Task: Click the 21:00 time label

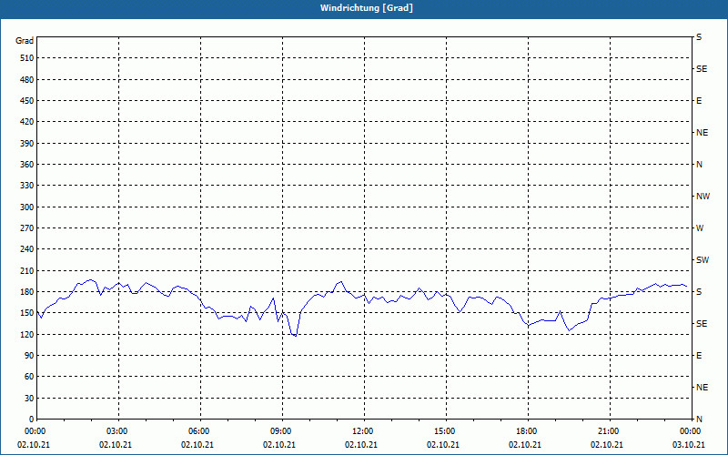Action: coord(610,431)
